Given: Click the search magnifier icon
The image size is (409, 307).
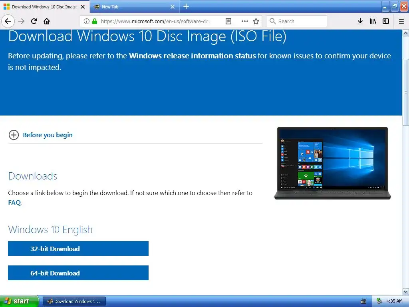Looking at the screenshot, I should pyautogui.click(x=272, y=21).
